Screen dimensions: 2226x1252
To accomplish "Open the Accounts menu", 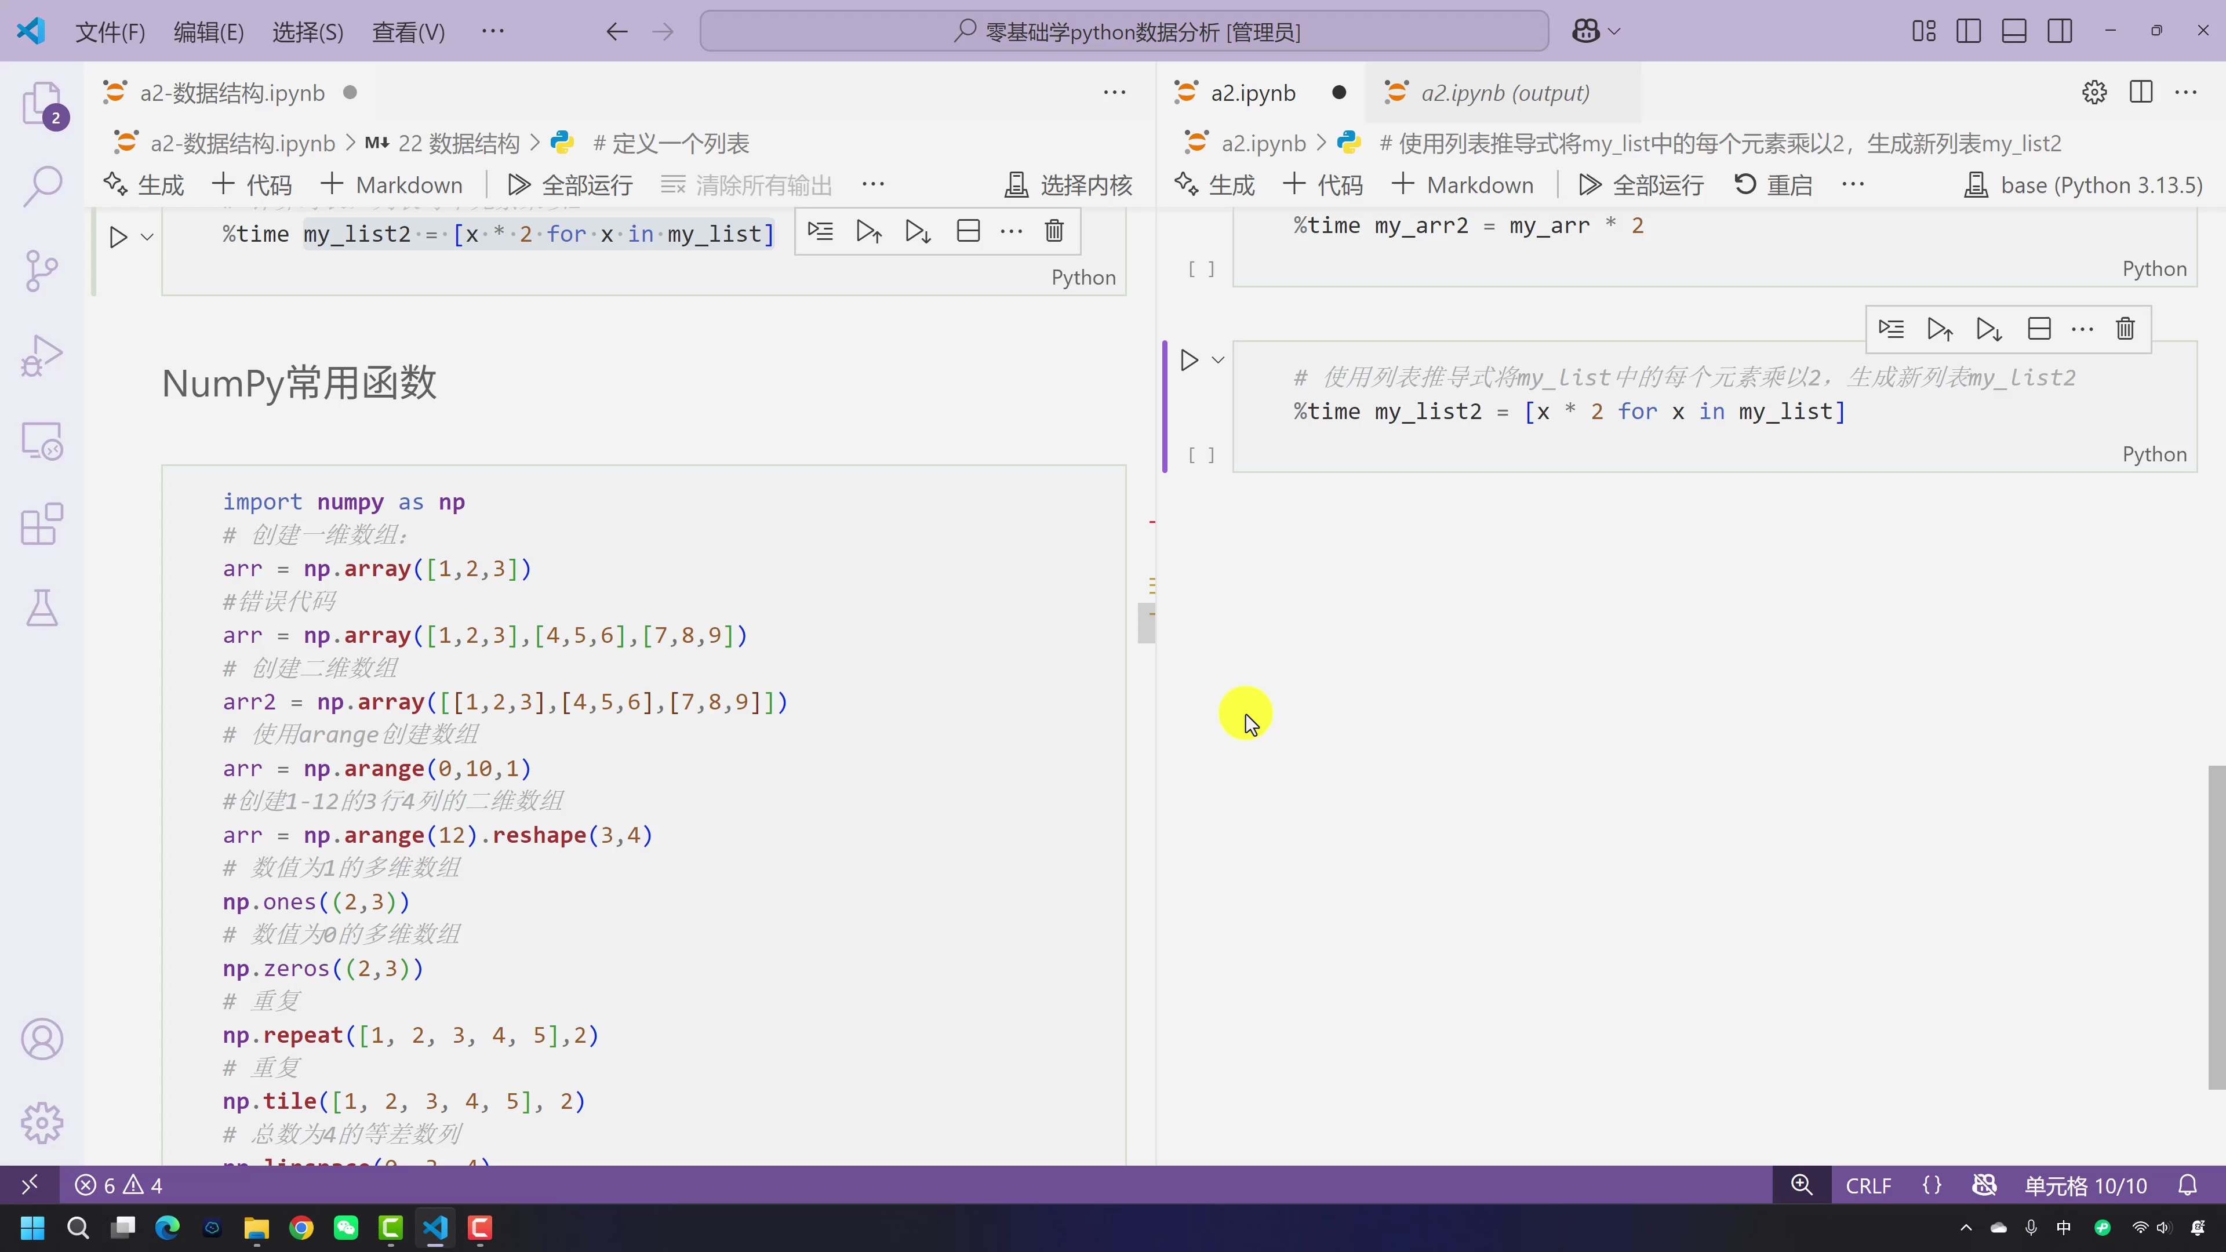I will click(42, 1039).
